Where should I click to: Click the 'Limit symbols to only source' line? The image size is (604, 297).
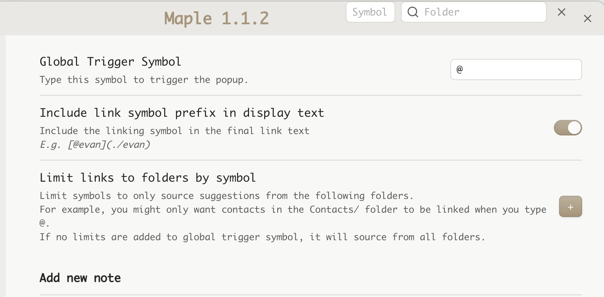click(226, 196)
